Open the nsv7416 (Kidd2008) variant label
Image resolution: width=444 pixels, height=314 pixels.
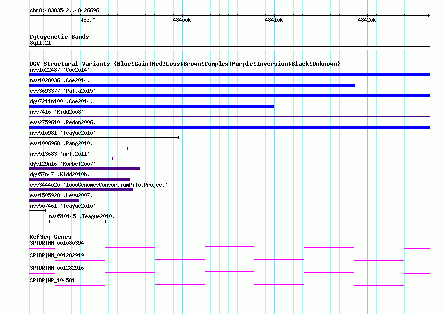[x=57, y=112]
